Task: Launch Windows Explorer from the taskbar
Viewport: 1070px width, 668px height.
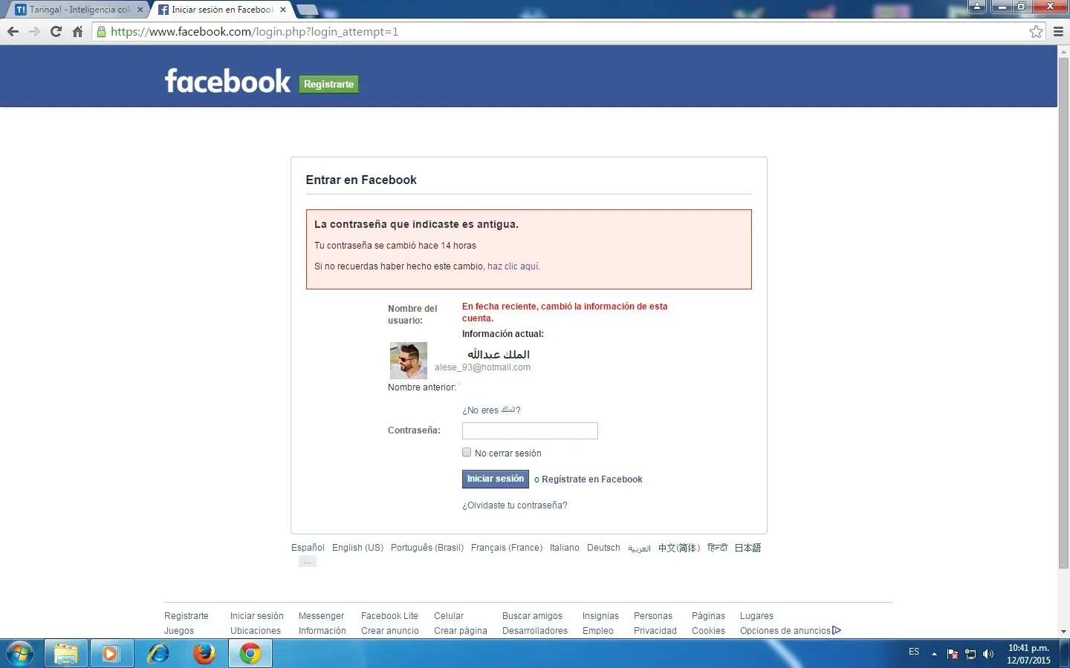Action: pyautogui.click(x=66, y=654)
